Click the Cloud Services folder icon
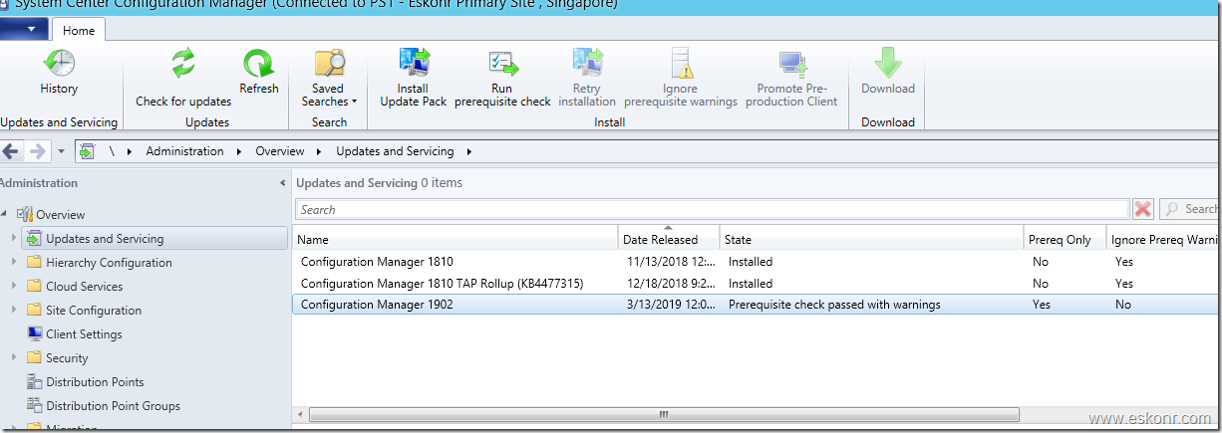Image resolution: width=1222 pixels, height=433 pixels. [35, 287]
